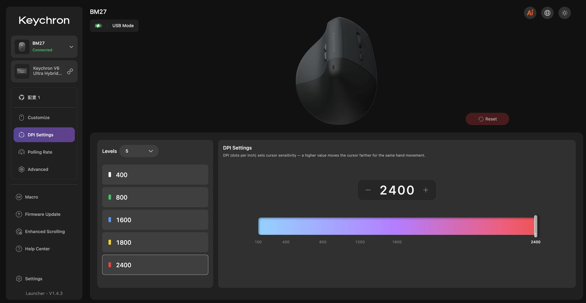586x303 pixels.
Task: Click the green Connected status text
Action: (x=42, y=50)
